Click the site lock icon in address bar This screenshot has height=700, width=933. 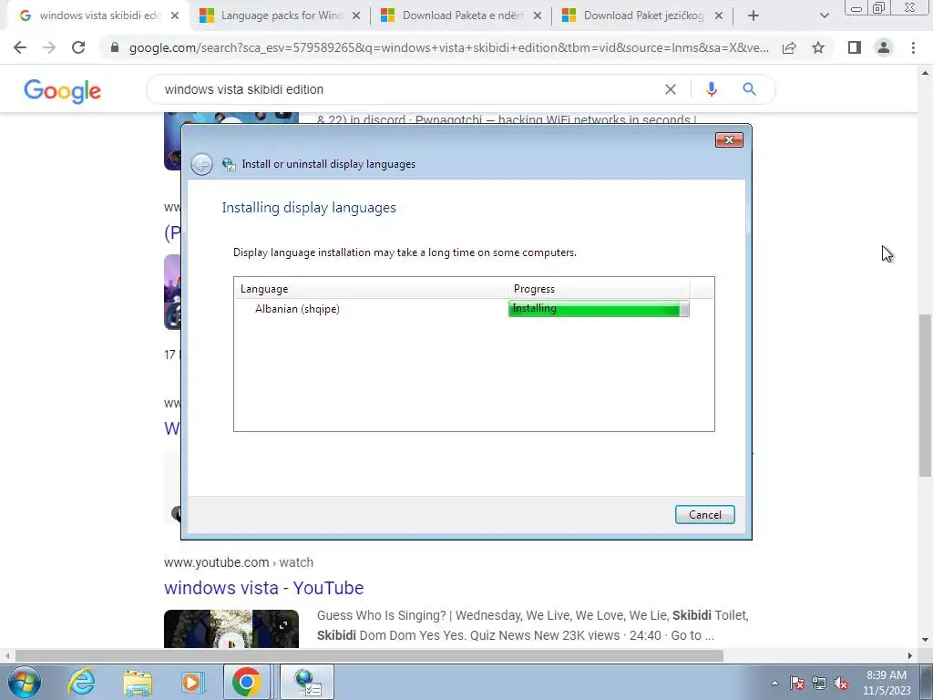pos(115,47)
